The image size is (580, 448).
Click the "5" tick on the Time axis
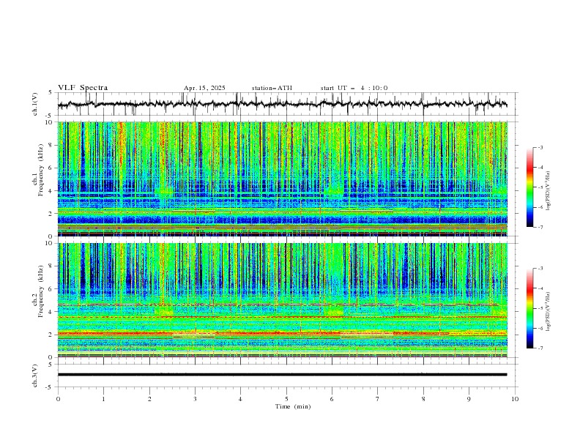[286, 399]
